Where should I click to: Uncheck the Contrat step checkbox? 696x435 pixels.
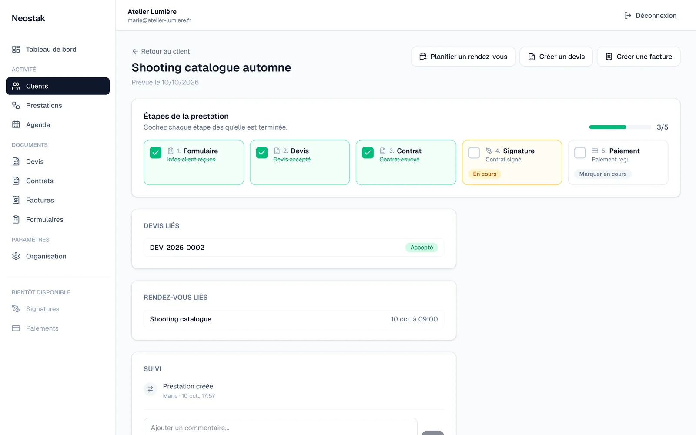pyautogui.click(x=368, y=153)
